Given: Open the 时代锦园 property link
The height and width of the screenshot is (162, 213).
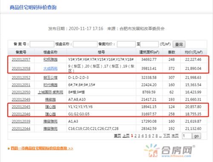Looking at the screenshot, I should (50, 85).
